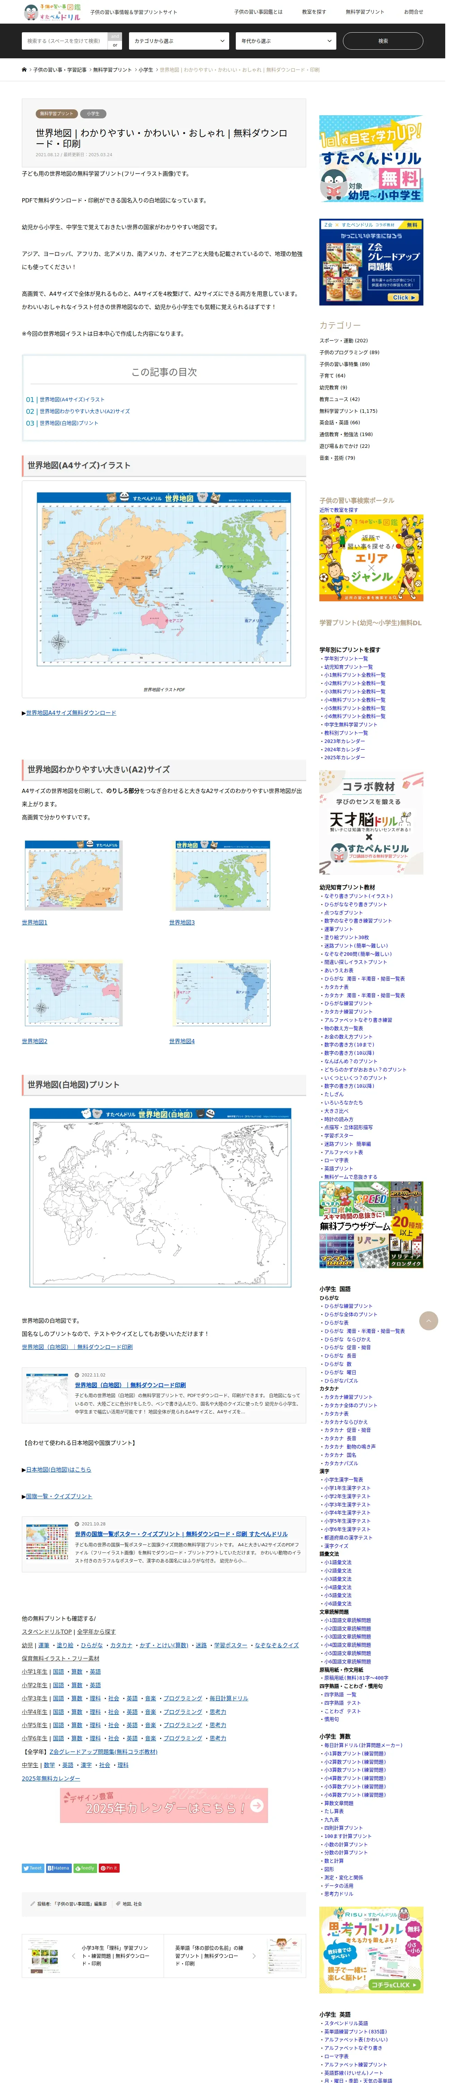The width and height of the screenshot is (474, 2083).
Task: Click the 子供のプログラミング (89) category
Action: pos(349,353)
